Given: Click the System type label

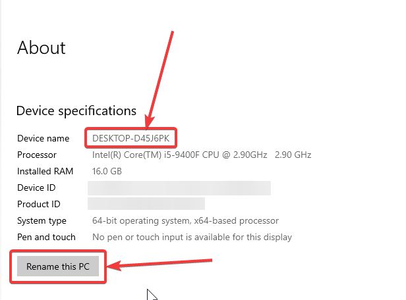Looking at the screenshot, I should [x=42, y=220].
